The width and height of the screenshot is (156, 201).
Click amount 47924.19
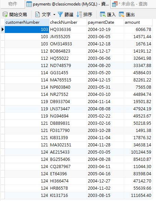(x=138, y=109)
